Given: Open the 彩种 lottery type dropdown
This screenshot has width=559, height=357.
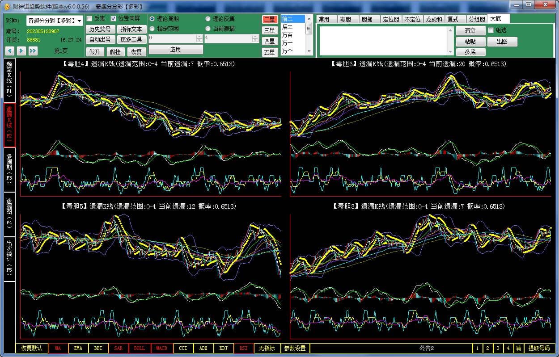Looking at the screenshot, I should 80,21.
